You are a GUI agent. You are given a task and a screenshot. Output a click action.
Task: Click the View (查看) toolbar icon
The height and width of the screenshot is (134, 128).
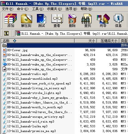pyautogui.click(x=57, y=18)
